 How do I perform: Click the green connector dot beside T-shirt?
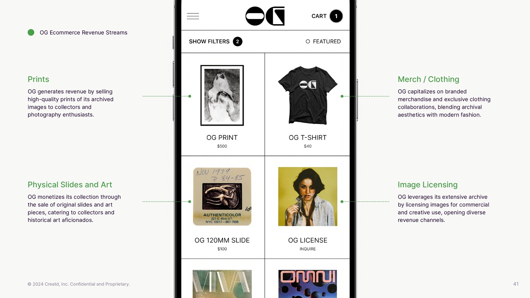coord(342,96)
